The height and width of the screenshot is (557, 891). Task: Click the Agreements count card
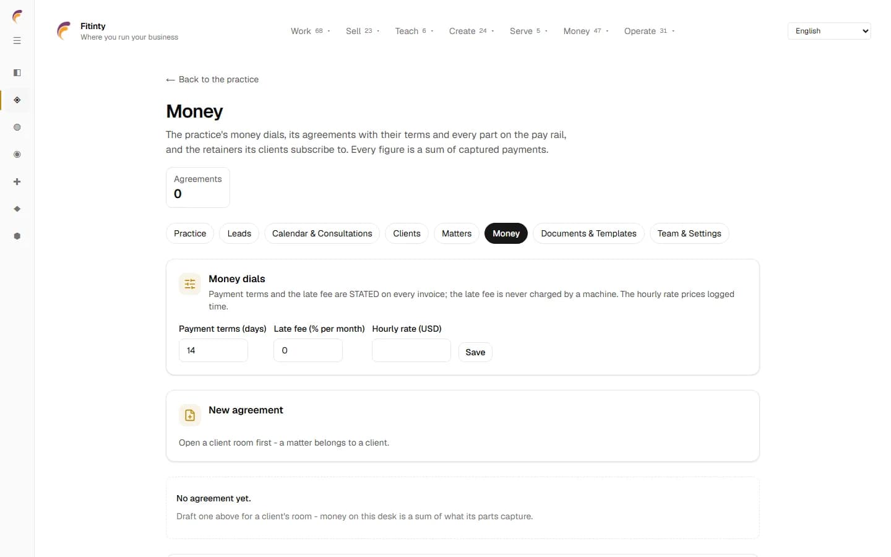click(198, 188)
